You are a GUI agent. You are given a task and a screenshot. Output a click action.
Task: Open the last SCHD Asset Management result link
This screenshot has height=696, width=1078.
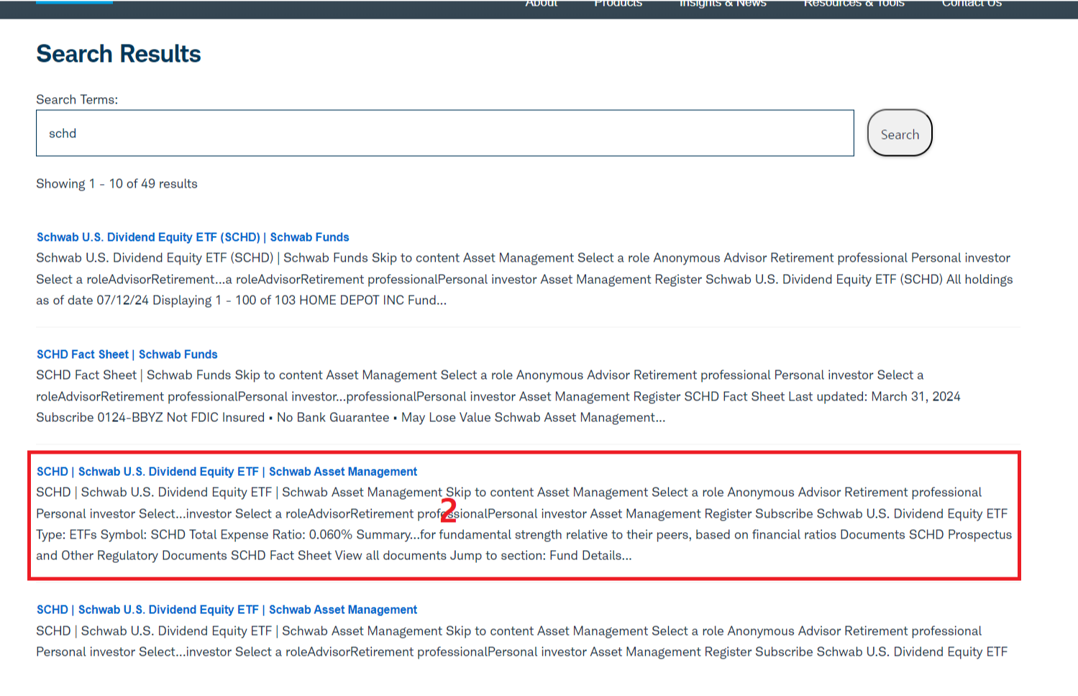click(227, 610)
